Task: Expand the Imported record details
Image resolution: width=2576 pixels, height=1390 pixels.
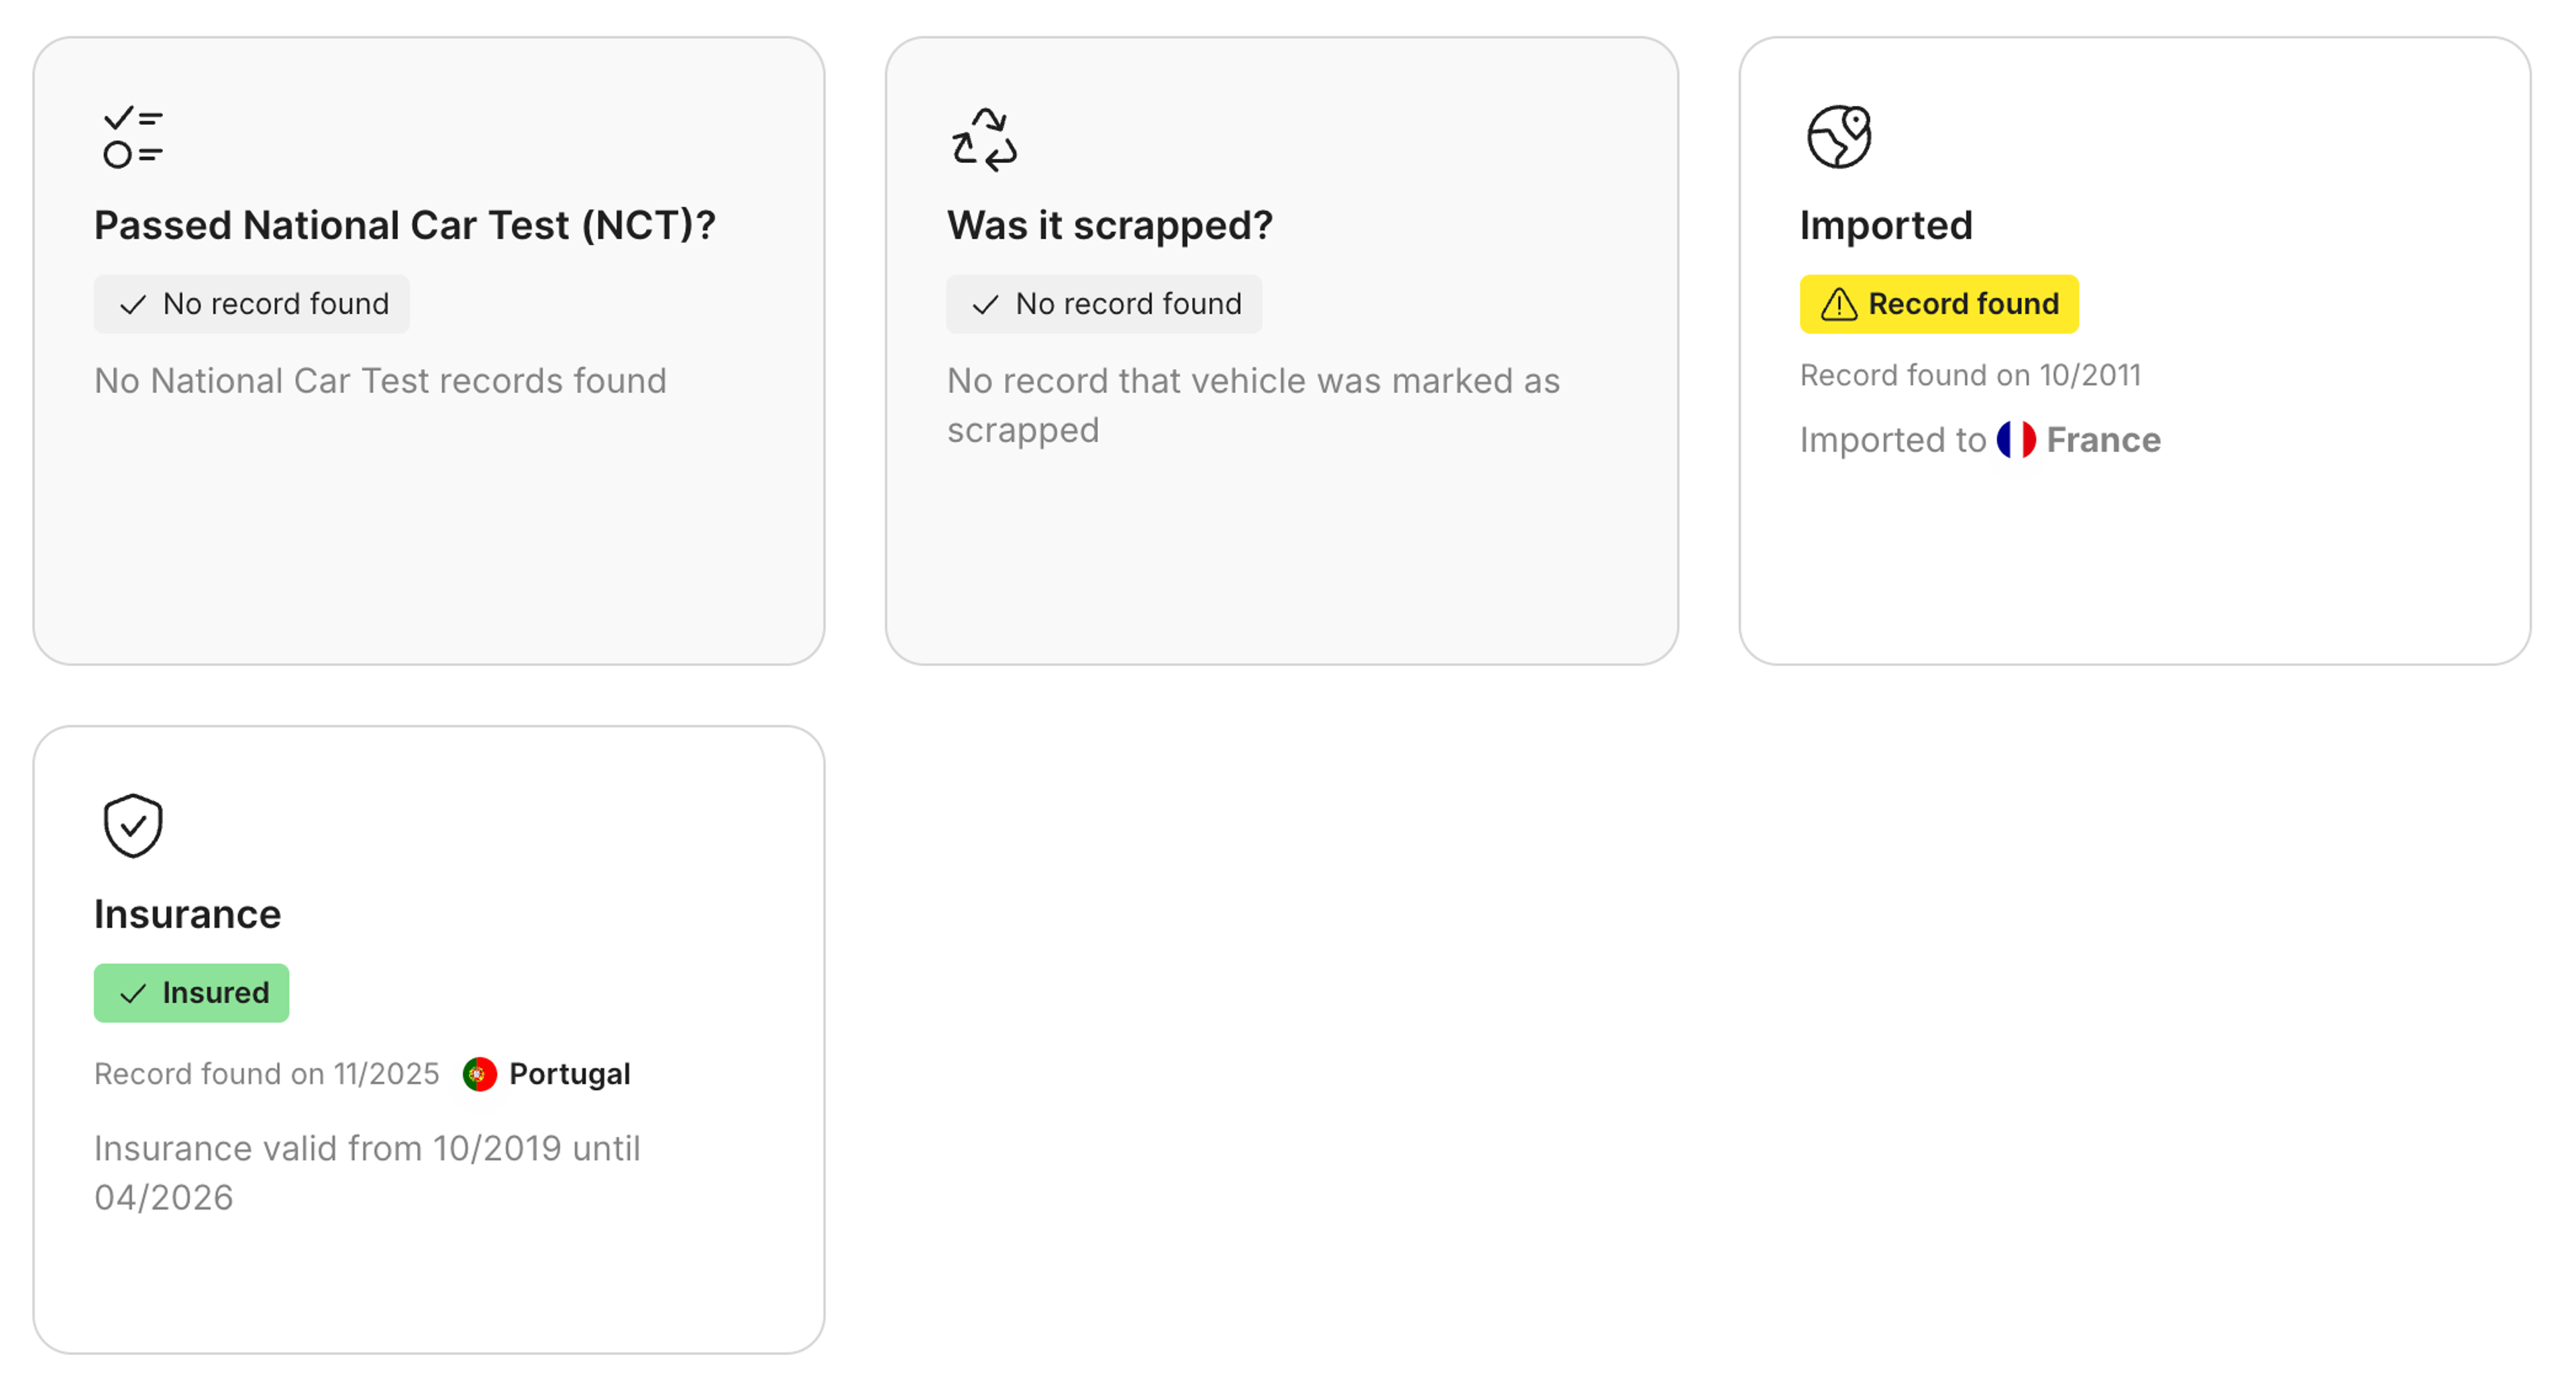Action: (1970, 375)
